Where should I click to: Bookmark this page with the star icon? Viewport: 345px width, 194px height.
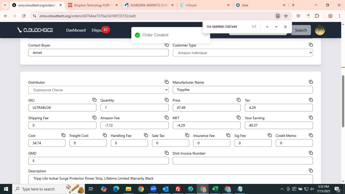pyautogui.click(x=286, y=16)
